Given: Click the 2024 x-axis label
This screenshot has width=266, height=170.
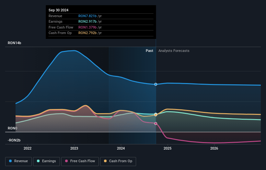Looking at the screenshot, I should 121,148.
